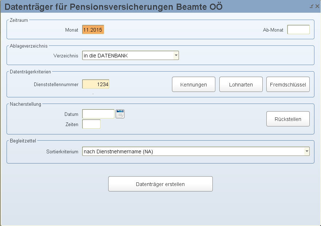Click the Nacherstellung group label
This screenshot has width=321, height=226.
26,104
